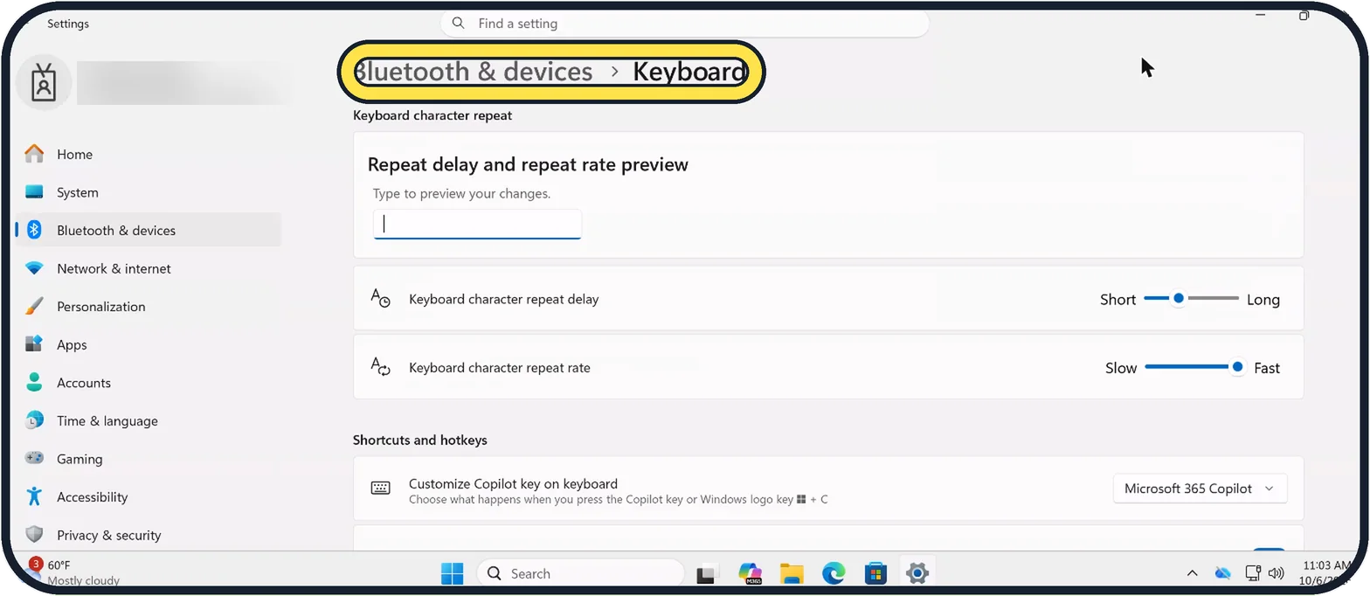
Task: Click the network tray icon
Action: 1252,573
